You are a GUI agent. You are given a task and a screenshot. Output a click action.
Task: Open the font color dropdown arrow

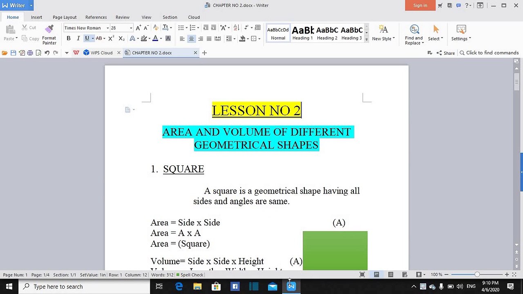[x=161, y=38]
